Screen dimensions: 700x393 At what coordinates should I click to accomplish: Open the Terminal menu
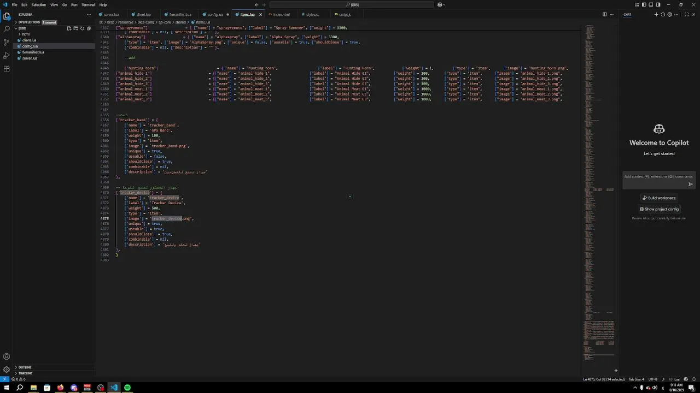coord(88,4)
